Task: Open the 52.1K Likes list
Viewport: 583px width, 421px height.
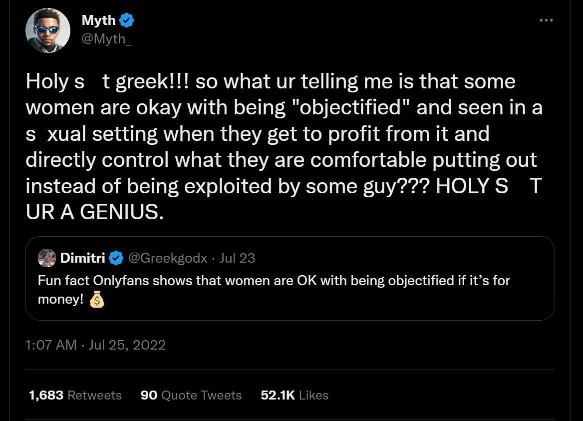Action: (x=293, y=395)
